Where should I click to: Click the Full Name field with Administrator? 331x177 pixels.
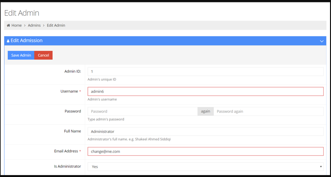pos(206,131)
